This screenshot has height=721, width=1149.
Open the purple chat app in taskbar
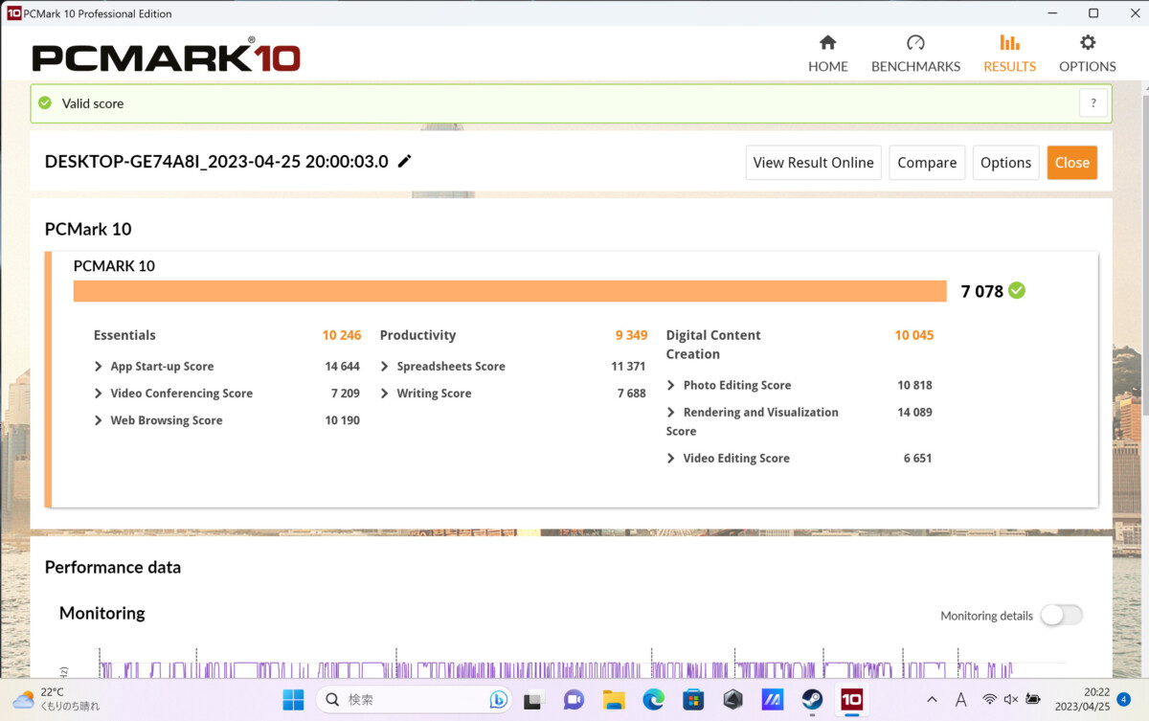[574, 700]
